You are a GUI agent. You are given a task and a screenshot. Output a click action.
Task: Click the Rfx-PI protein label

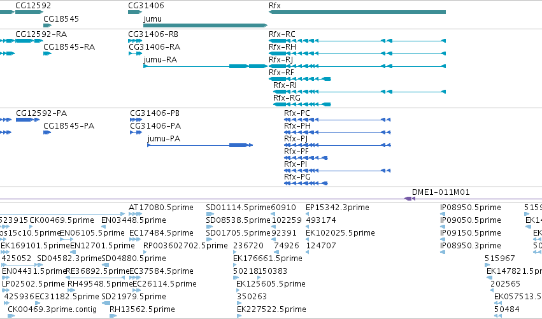pos(296,164)
